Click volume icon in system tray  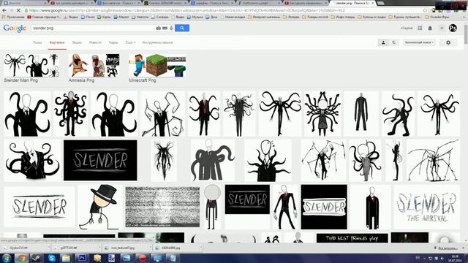(x=442, y=258)
